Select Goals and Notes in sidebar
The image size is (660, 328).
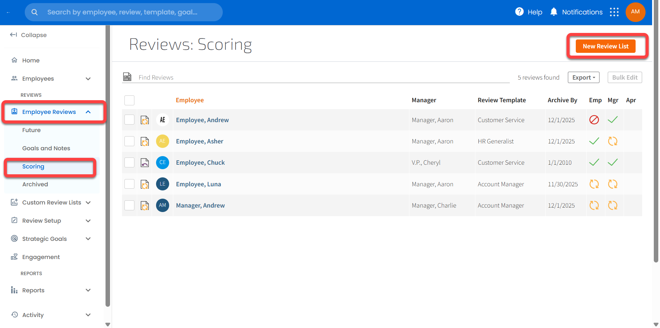click(x=46, y=148)
